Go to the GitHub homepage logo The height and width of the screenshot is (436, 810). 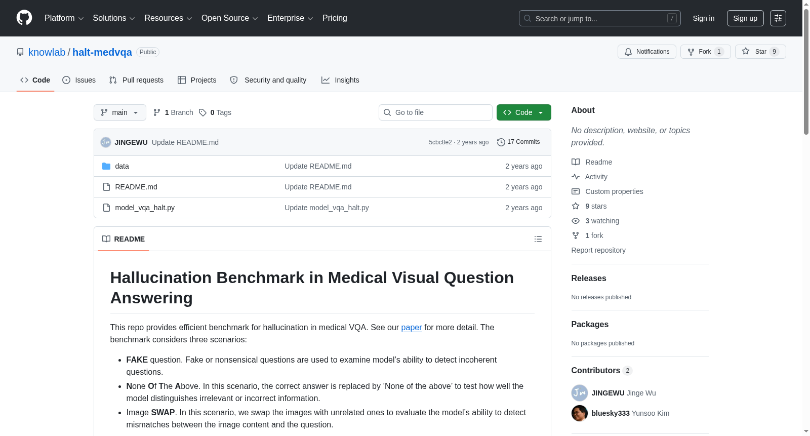(24, 18)
